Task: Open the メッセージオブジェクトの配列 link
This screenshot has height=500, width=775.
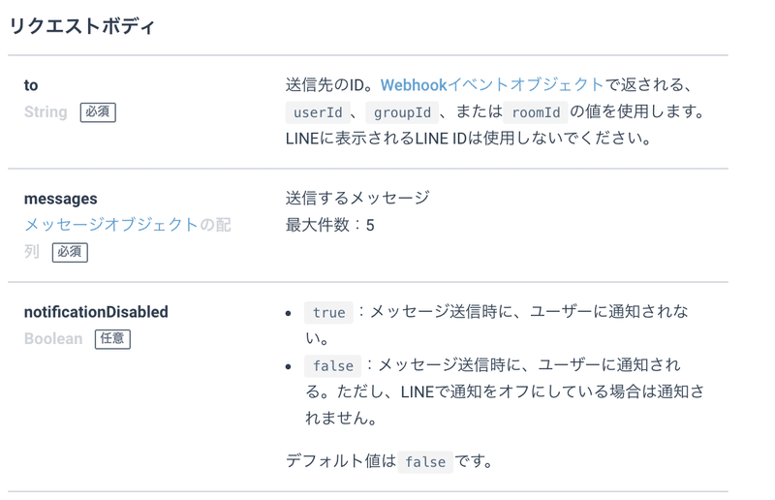Action: (127, 225)
